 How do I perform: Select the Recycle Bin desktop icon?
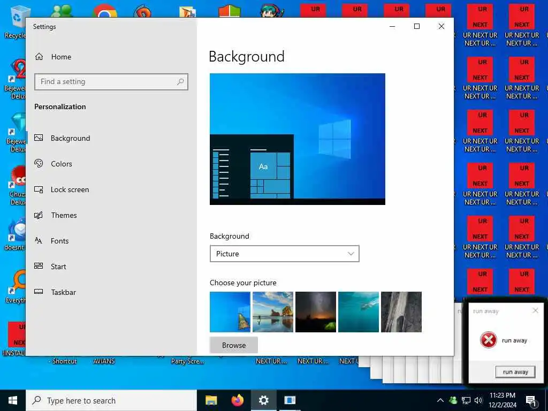pos(17,21)
